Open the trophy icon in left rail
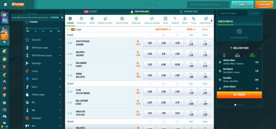Viewport: 276px width, 129px height. click(4, 75)
